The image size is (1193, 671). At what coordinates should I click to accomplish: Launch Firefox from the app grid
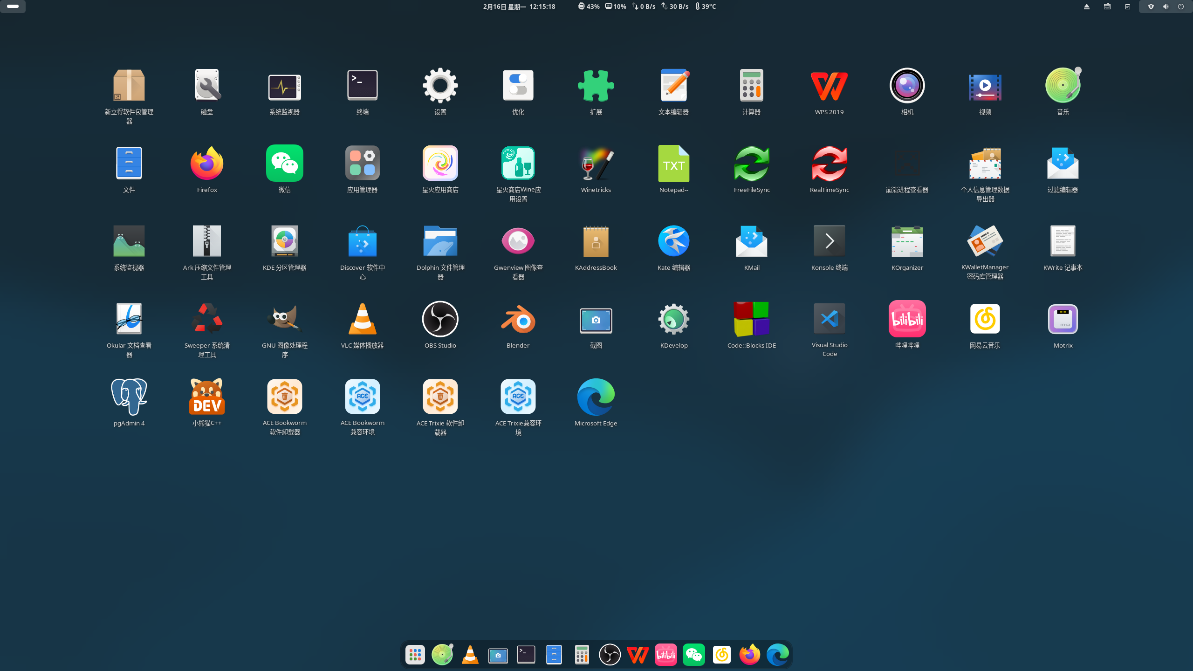click(x=207, y=163)
